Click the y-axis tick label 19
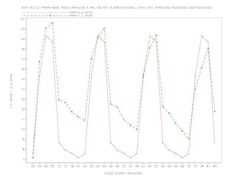 (x=22, y=39)
